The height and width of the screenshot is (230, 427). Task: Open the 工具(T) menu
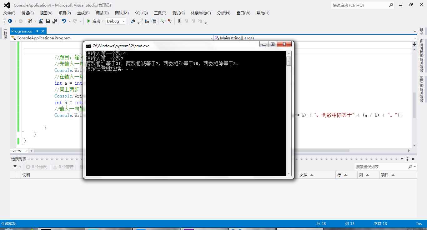click(160, 13)
